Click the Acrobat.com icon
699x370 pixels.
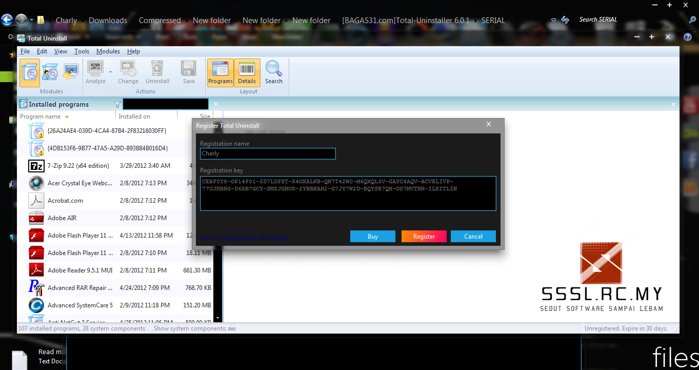pos(36,201)
